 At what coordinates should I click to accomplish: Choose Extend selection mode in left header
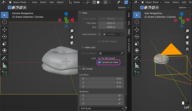[13, 7]
